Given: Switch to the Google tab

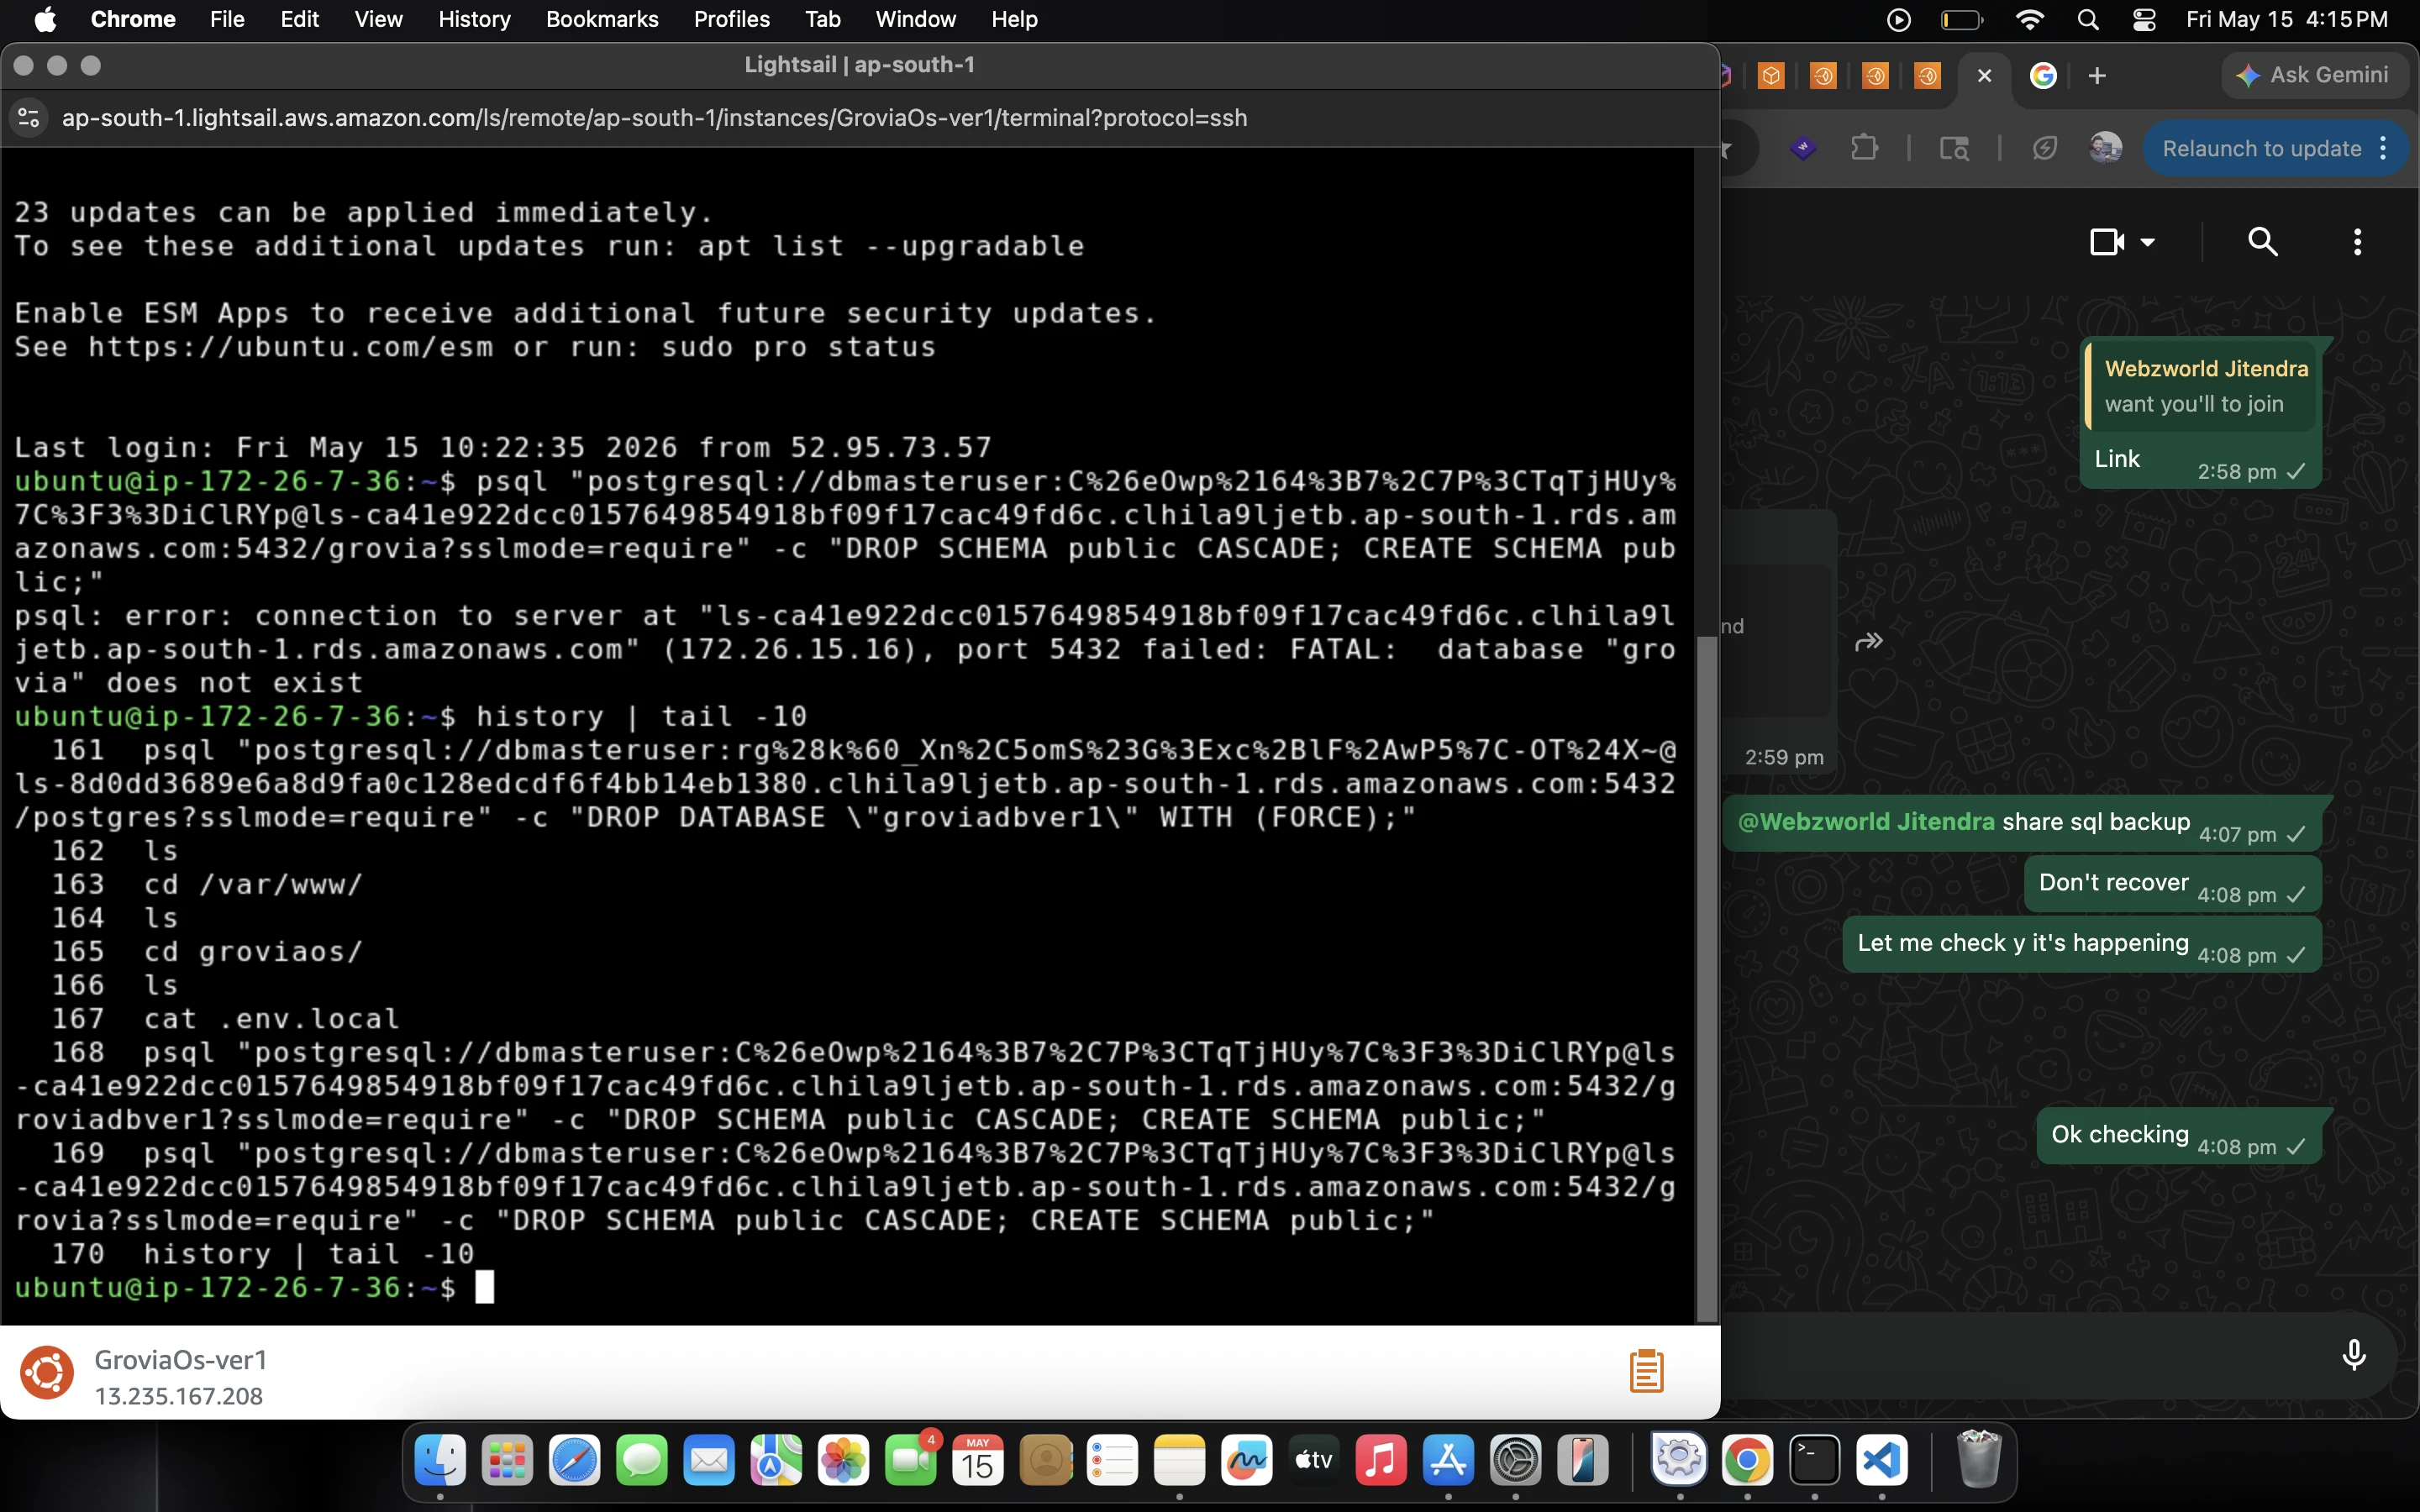Looking at the screenshot, I should (2043, 76).
